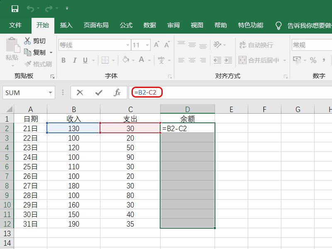
Task: Click the 粘贴 Paste button
Action: coord(12,51)
